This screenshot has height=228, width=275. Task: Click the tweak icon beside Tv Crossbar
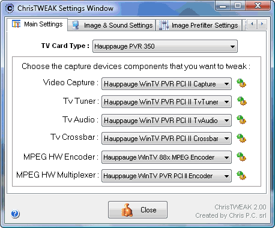[241, 138]
